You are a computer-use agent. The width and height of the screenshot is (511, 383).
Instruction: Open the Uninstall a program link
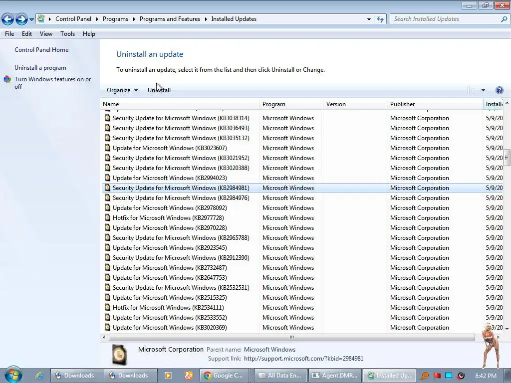click(40, 68)
